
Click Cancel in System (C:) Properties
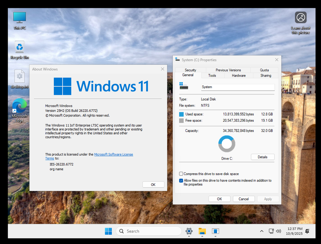pyautogui.click(x=244, y=199)
